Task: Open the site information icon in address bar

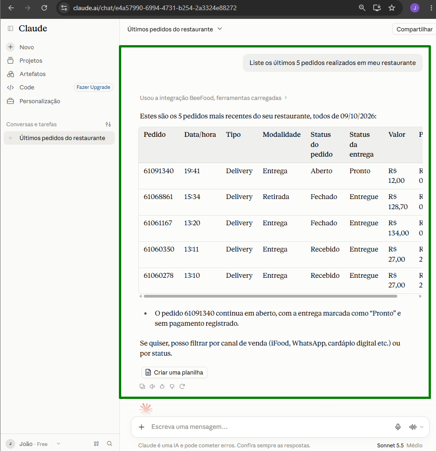Action: click(x=64, y=8)
